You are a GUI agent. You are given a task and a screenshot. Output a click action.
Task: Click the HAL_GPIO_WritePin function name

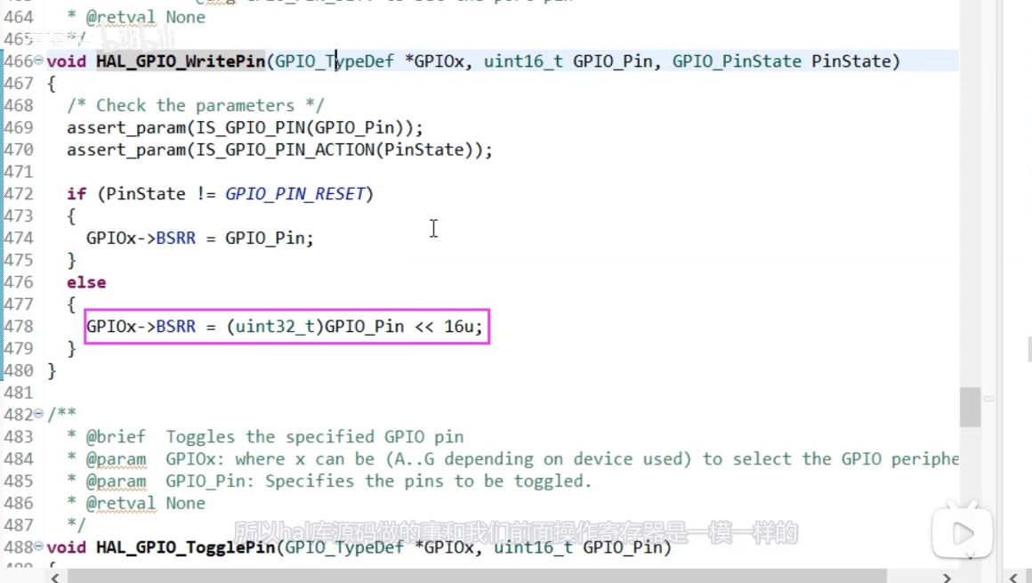(x=180, y=61)
